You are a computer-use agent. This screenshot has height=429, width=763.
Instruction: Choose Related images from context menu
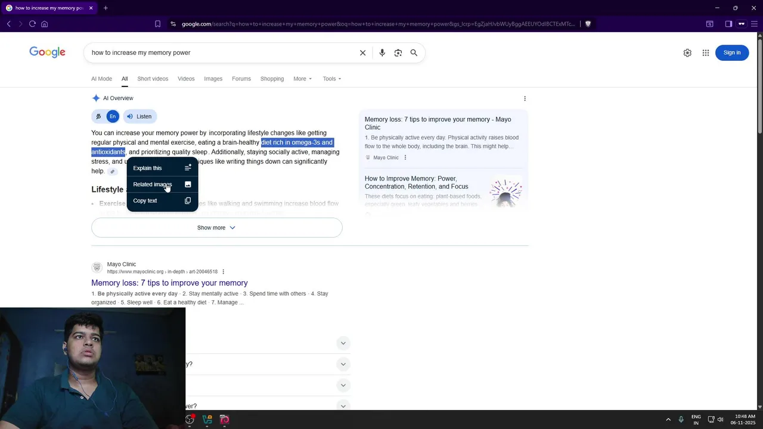(x=162, y=184)
